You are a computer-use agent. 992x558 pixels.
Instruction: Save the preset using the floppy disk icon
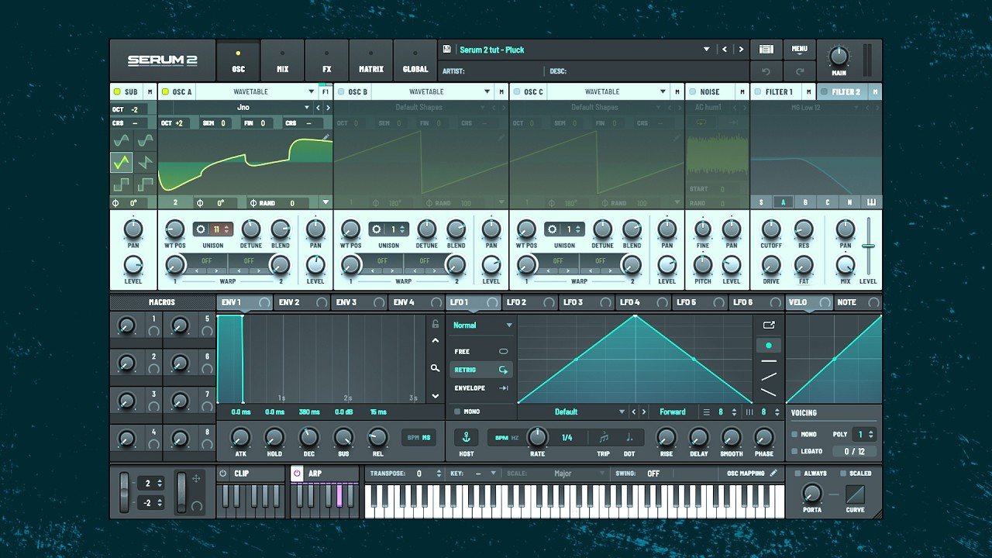coord(447,49)
